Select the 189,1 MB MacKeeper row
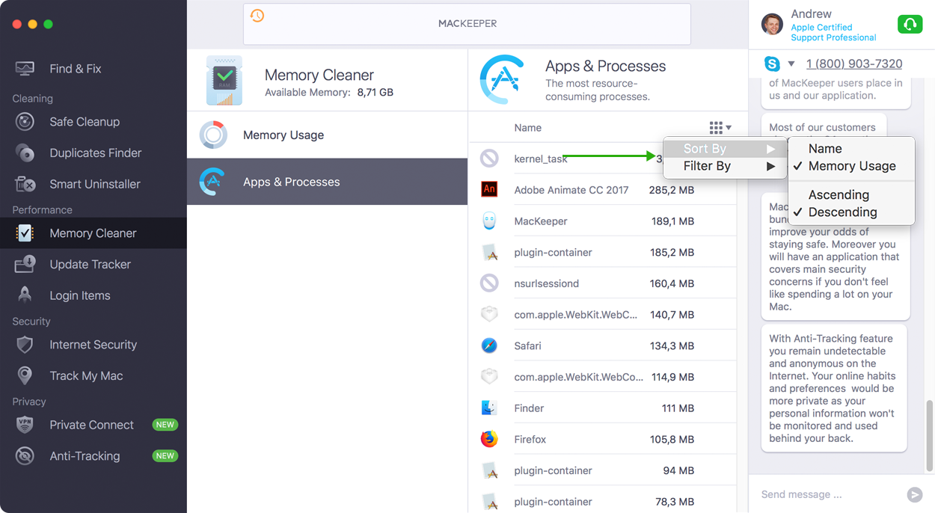 (602, 221)
